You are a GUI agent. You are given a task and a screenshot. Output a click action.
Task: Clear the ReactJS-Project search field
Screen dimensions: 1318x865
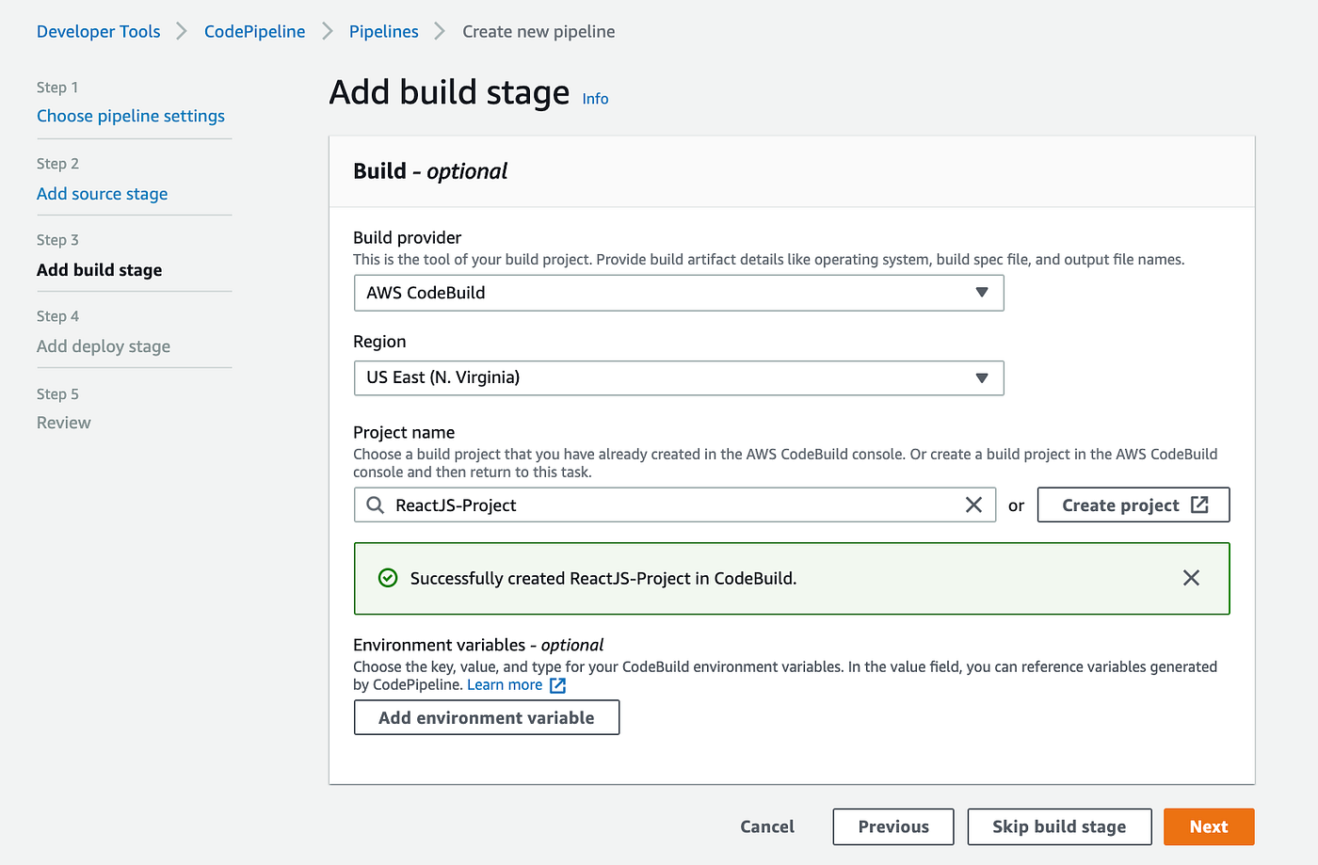click(973, 505)
